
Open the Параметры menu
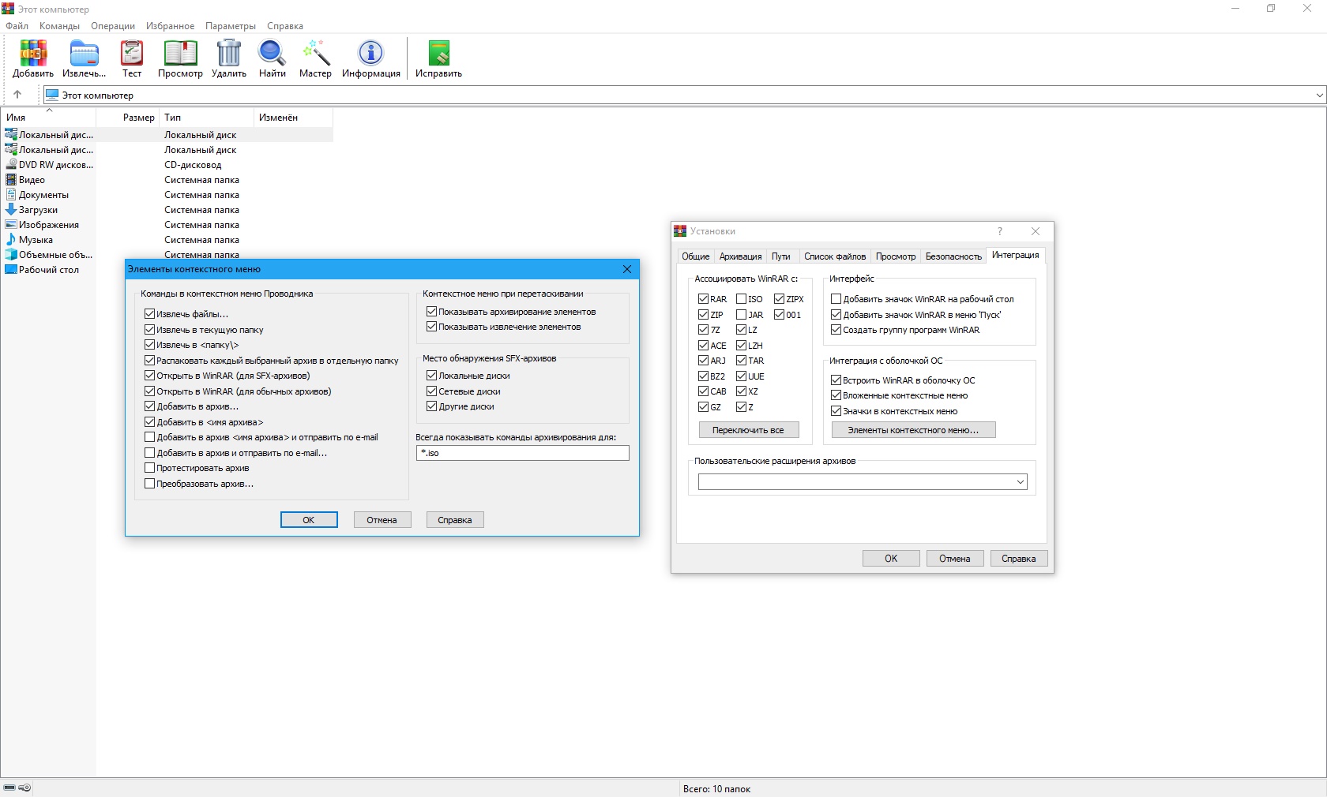coord(231,26)
